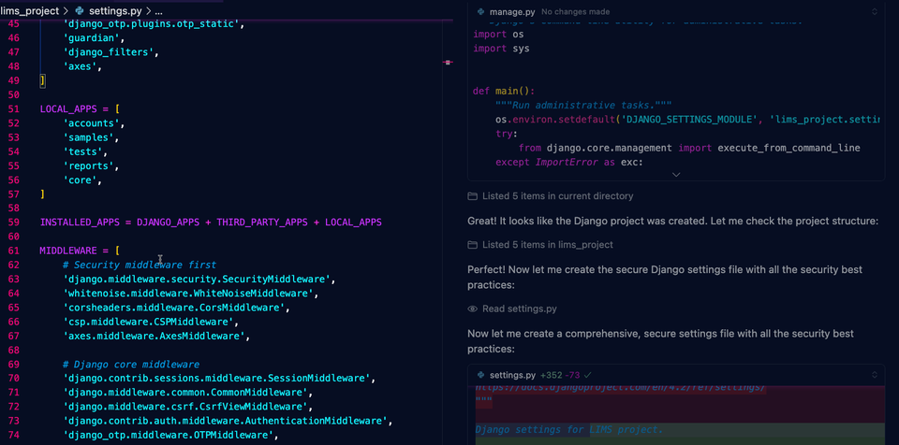Open the breadcrumb ellipsis symbol segment
The width and height of the screenshot is (899, 445).
coord(159,11)
